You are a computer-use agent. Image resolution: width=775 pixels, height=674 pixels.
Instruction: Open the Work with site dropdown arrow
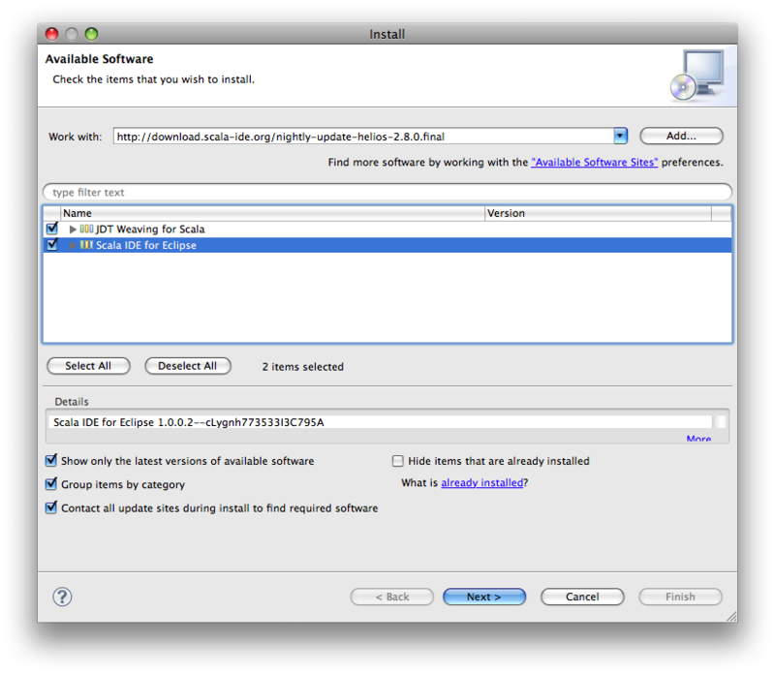click(x=620, y=136)
